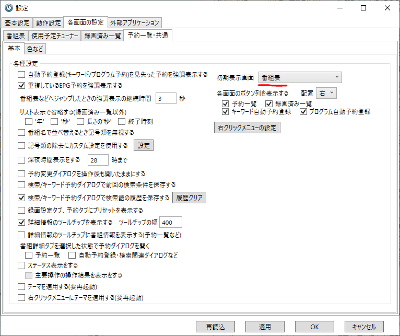Click the 再読込 button
Image resolution: width=400 pixels, height=336 pixels.
(215, 327)
